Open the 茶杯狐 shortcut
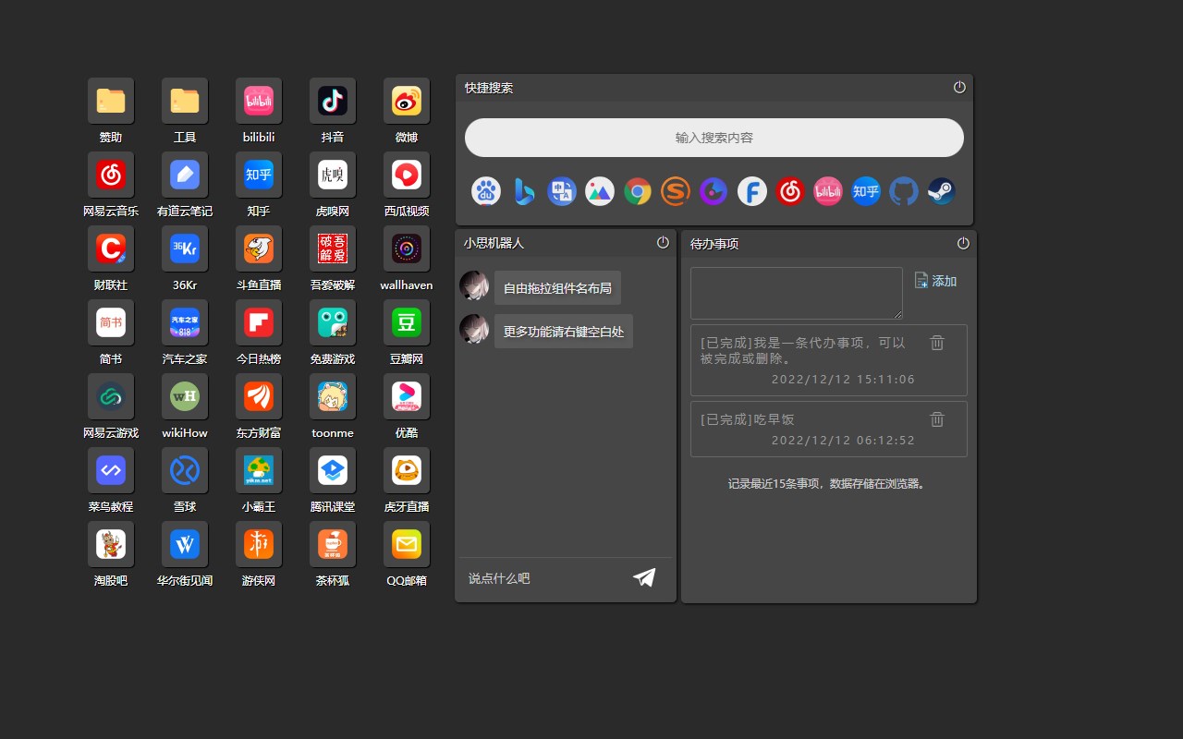 333,544
